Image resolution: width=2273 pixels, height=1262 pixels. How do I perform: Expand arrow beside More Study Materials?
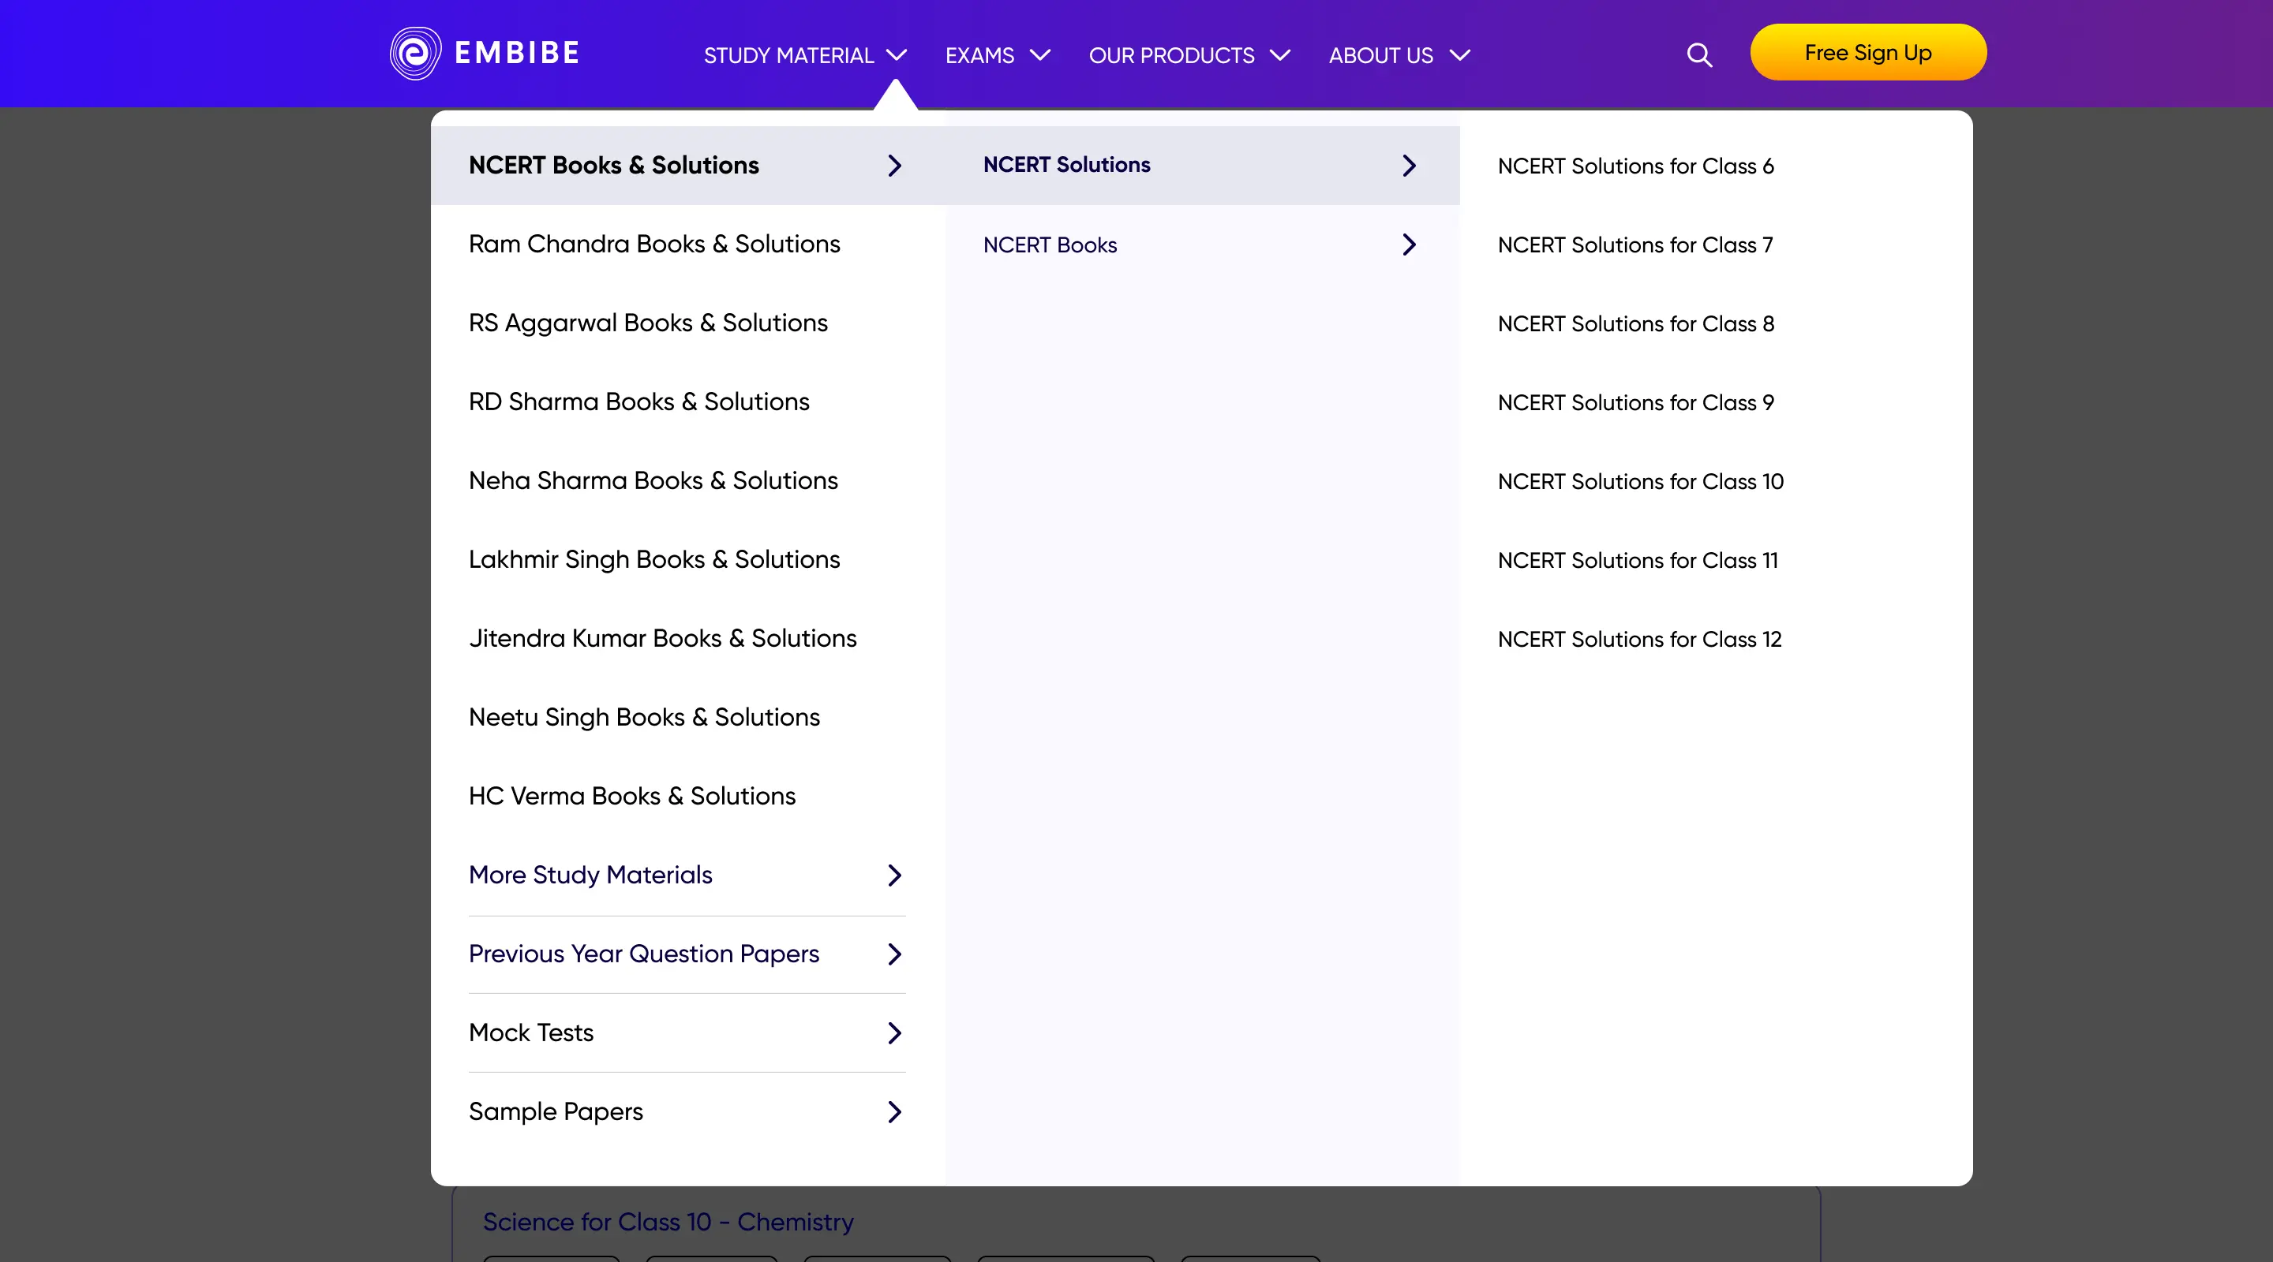click(895, 876)
